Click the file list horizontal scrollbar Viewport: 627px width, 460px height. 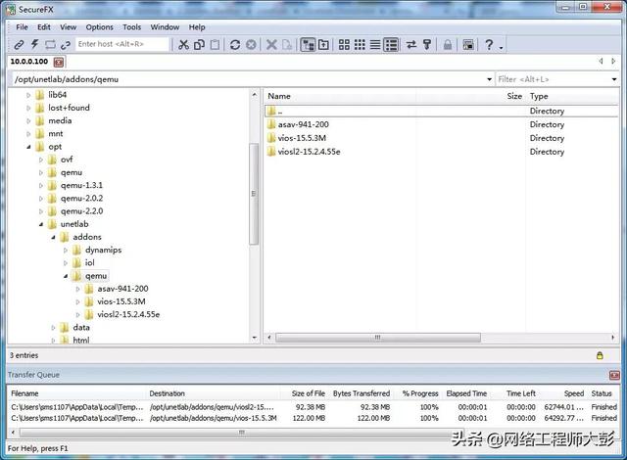pyautogui.click(x=378, y=338)
